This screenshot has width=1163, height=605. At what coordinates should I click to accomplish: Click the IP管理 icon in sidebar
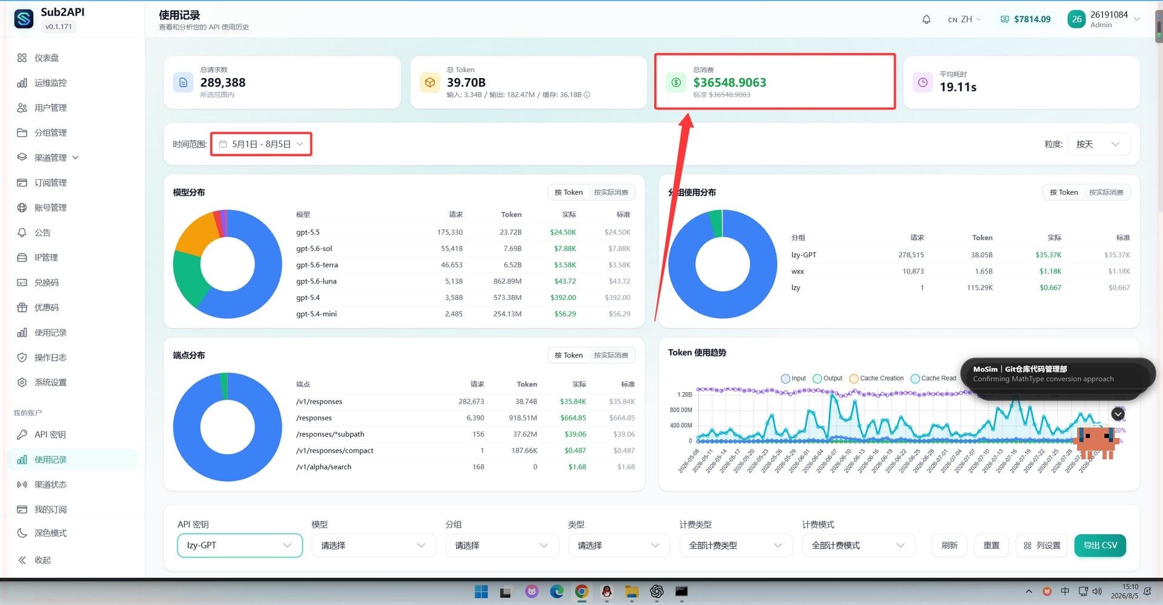(22, 258)
